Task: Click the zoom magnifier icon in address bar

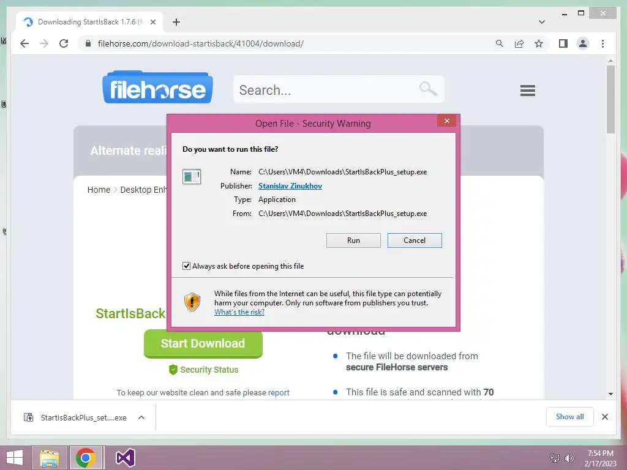Action: 500,43
